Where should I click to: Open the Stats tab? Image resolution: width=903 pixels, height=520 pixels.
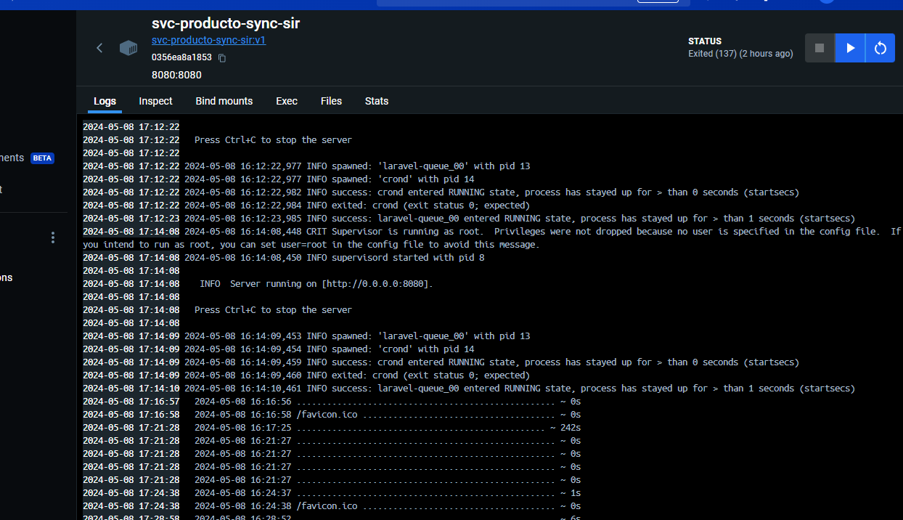(377, 101)
